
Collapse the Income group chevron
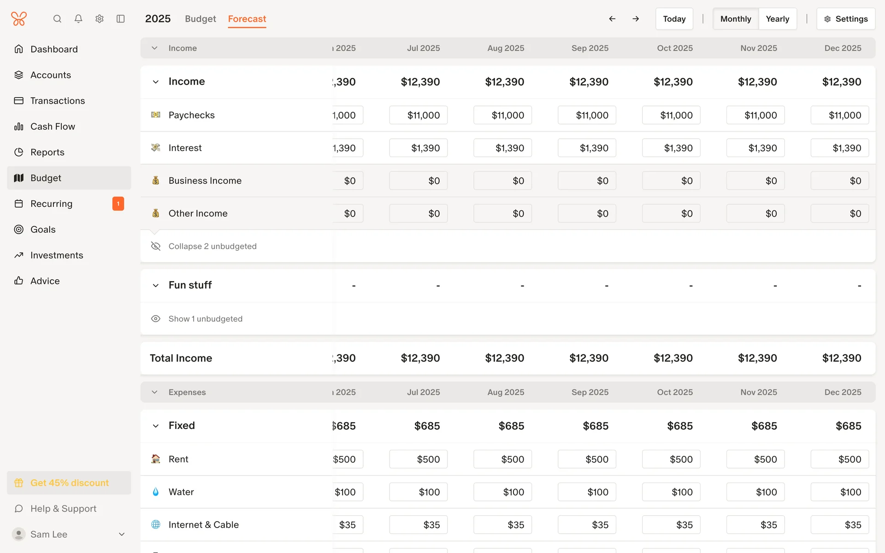(156, 82)
